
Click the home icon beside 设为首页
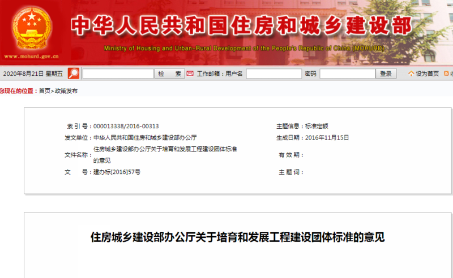click(411, 73)
